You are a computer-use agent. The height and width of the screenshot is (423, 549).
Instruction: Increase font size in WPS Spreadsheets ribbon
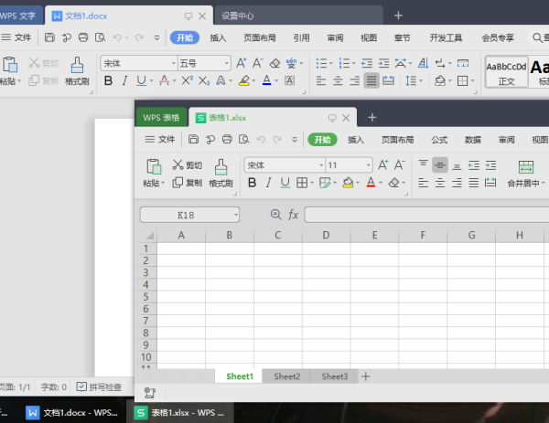382,164
